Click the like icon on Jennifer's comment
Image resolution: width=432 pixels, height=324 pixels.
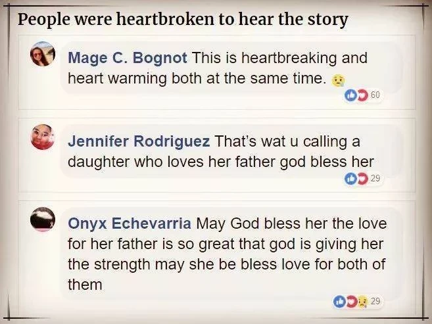click(x=350, y=178)
